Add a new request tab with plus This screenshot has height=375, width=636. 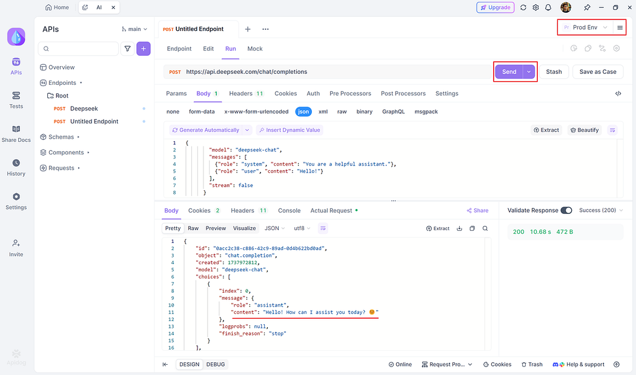pyautogui.click(x=248, y=29)
